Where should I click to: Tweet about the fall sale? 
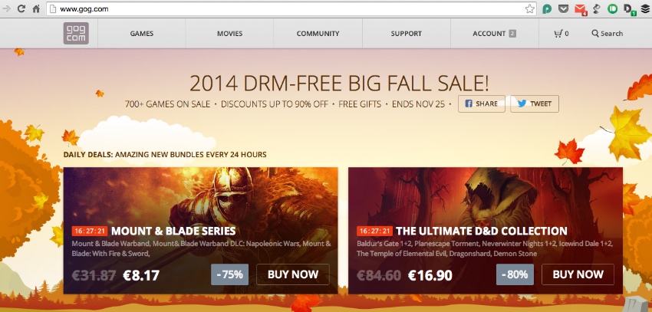pyautogui.click(x=535, y=103)
